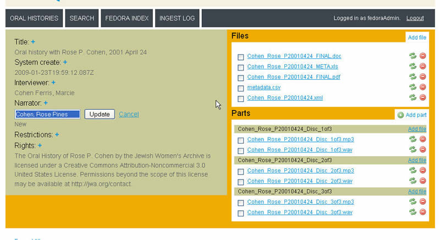The width and height of the screenshot is (440, 240).
Task: Click replace icon for metadata.csv
Action: pyautogui.click(x=413, y=87)
